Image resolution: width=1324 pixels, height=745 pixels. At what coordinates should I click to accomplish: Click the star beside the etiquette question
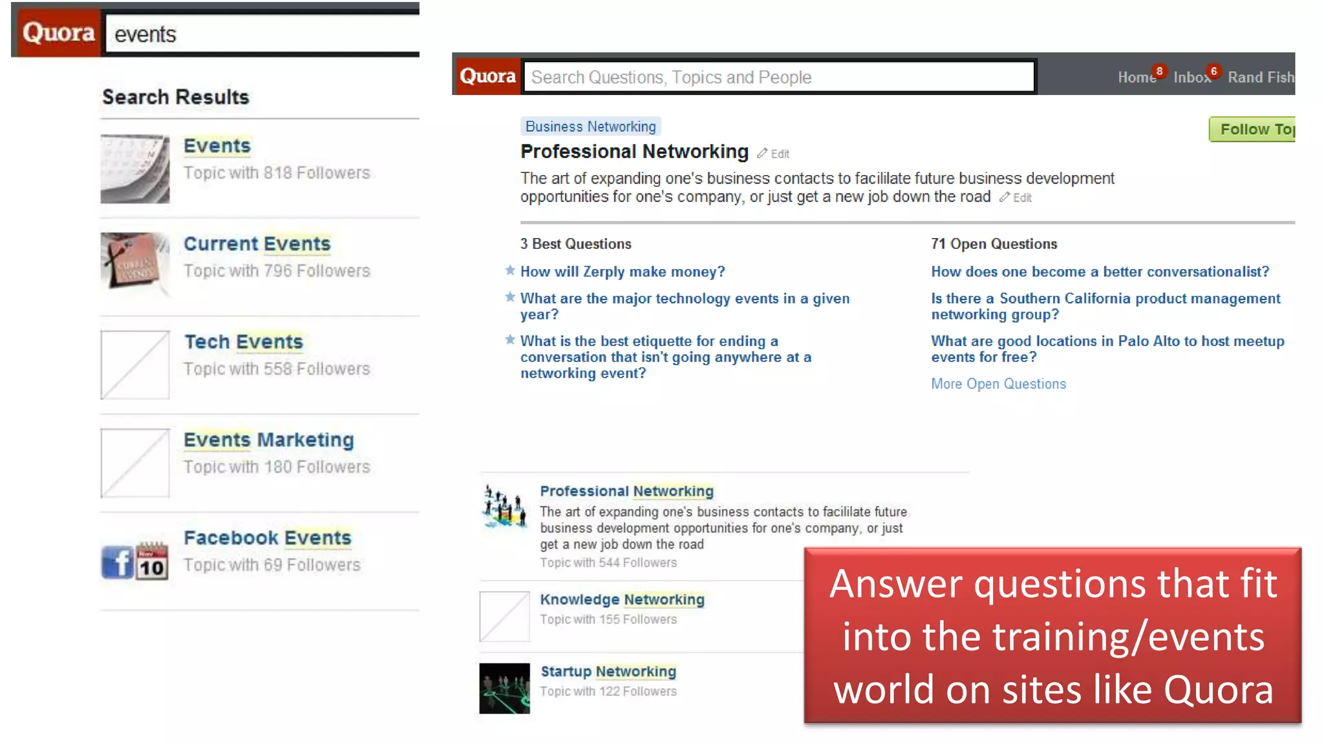510,340
